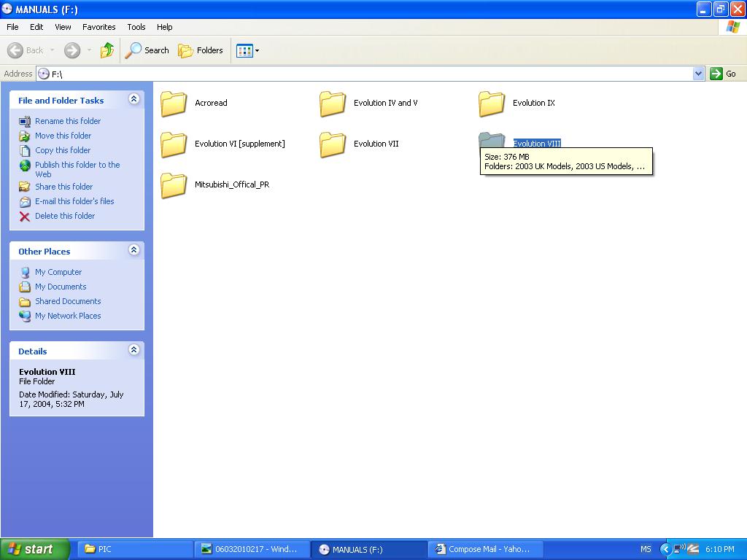This screenshot has height=560, width=747.
Task: Open the Views dropdown button
Action: [247, 50]
